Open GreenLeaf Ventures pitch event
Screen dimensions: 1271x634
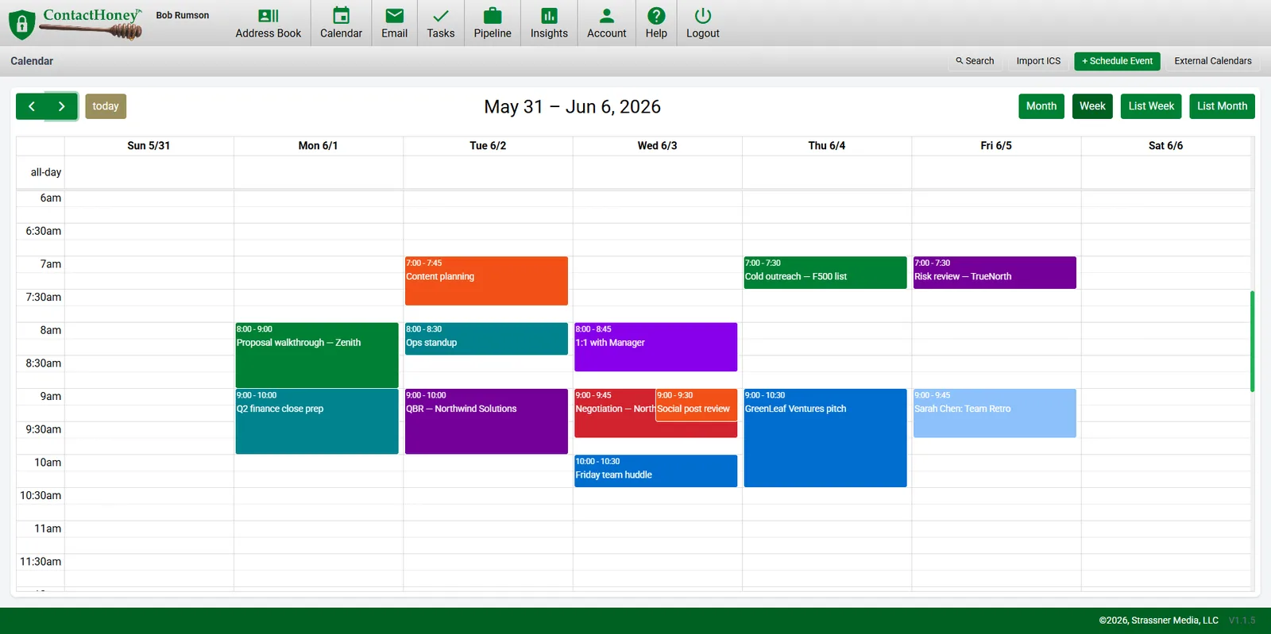825,438
